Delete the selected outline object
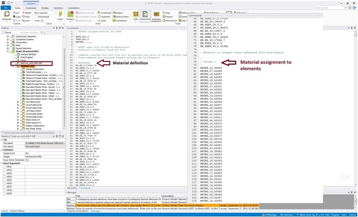358x217 pixels. coord(27,13)
